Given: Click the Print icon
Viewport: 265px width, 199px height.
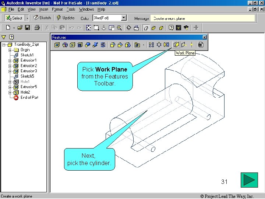Looking at the screenshot, I should pos(37,28).
